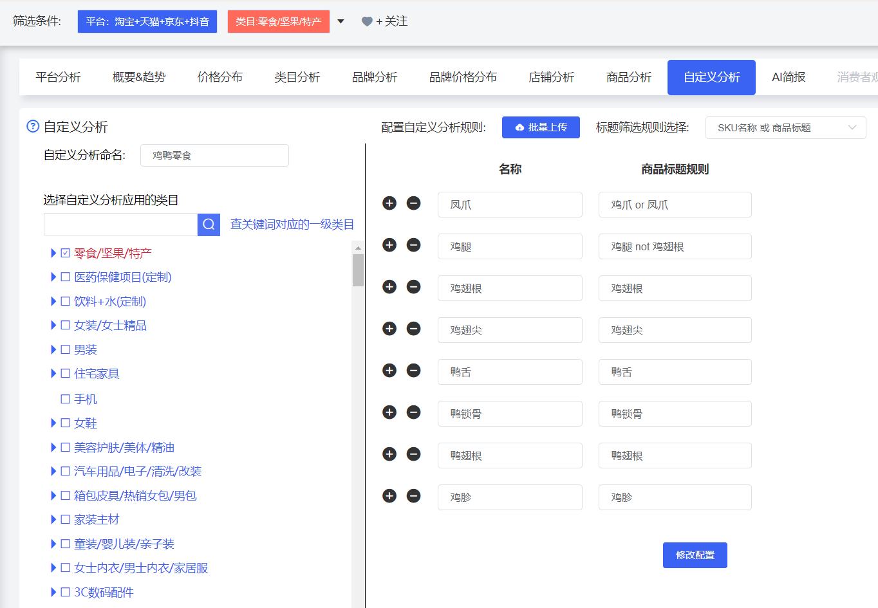878x608 pixels.
Task: Tick the 手机 checkbox
Action: pos(66,399)
